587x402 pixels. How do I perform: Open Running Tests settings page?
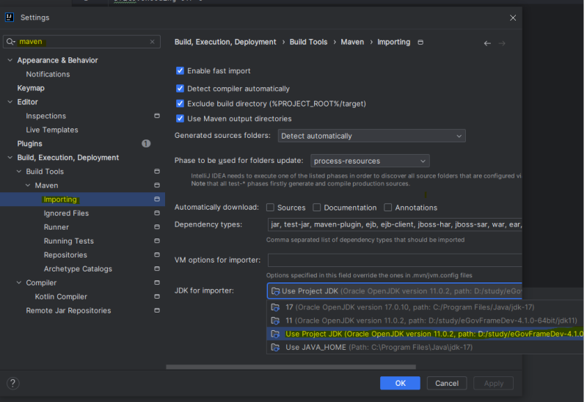68,241
